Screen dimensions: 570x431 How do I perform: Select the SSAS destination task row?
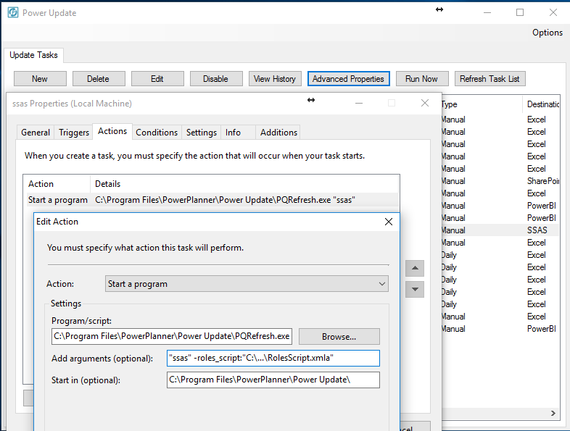pos(501,230)
